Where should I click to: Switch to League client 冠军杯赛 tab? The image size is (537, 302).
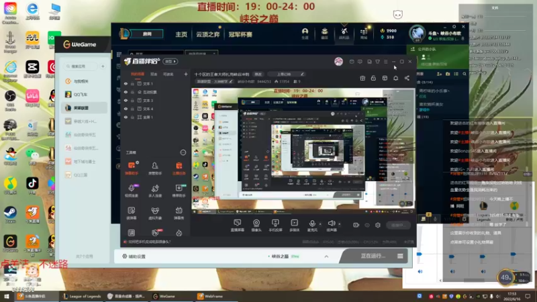(240, 35)
